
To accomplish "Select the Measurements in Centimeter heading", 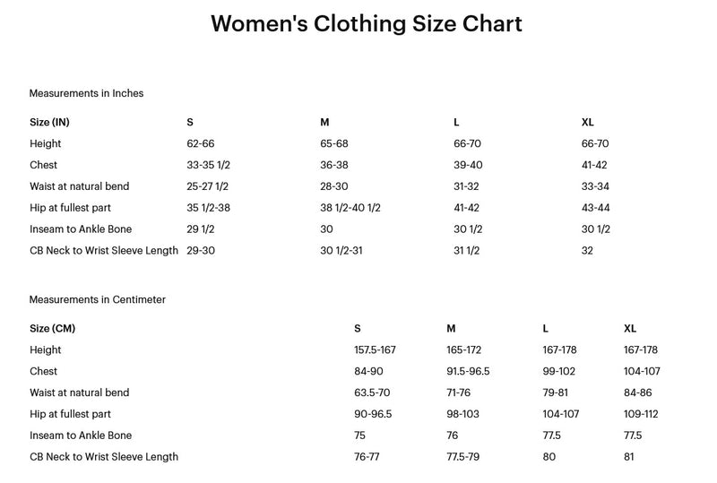I will pyautogui.click(x=97, y=299).
